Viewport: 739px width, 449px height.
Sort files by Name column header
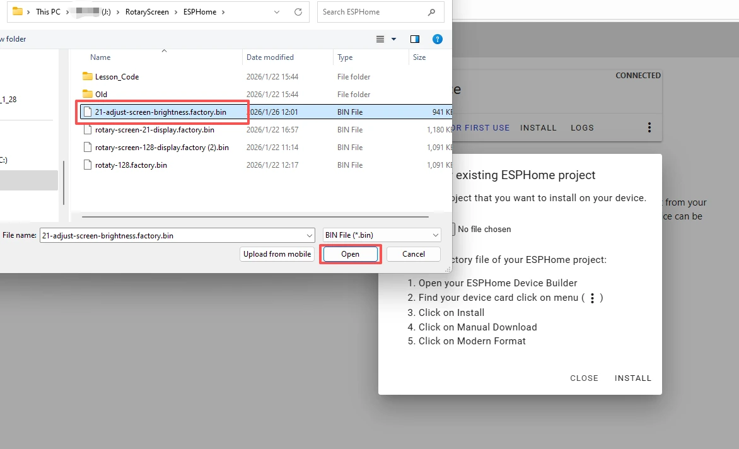click(100, 57)
